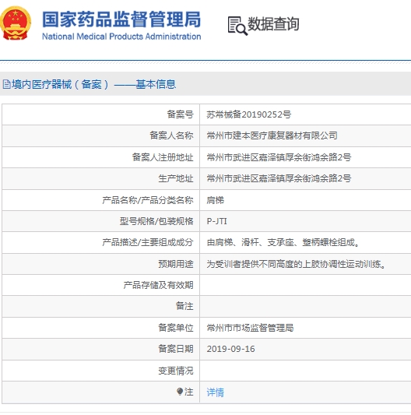Click registered address value beside 备案人注册地址
Screen dimensions: 411x415
(279, 157)
